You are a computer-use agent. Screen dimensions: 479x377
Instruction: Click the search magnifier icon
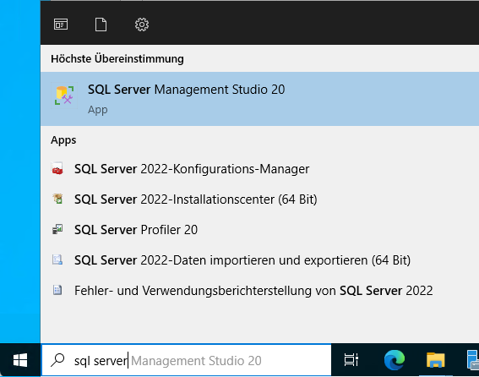pos(57,360)
